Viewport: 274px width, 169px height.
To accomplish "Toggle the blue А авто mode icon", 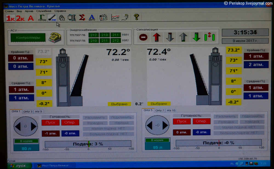I will 92,18.
